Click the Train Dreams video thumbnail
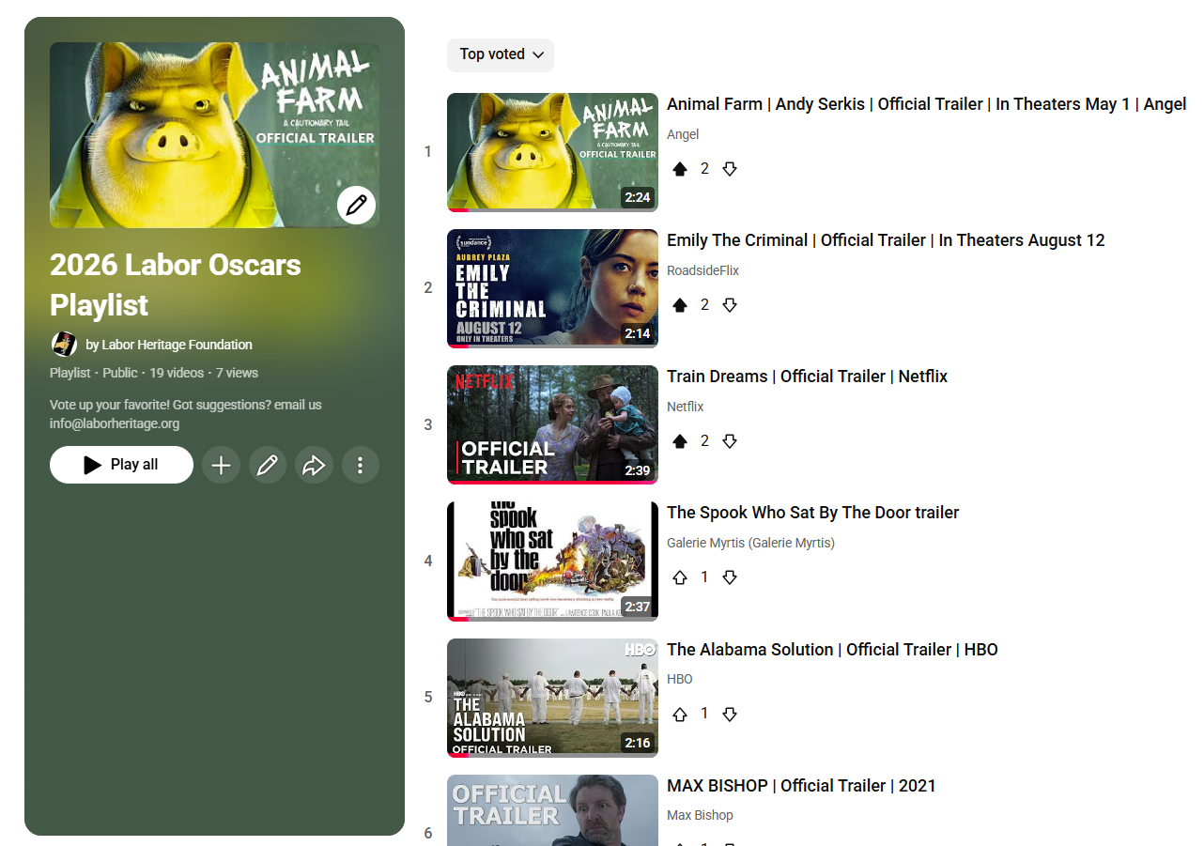 (552, 424)
